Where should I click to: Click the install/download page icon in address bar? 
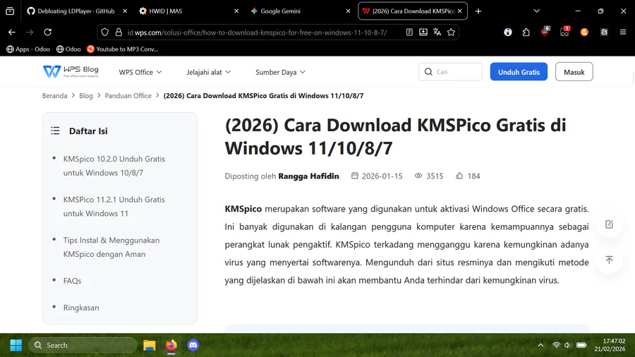click(x=423, y=32)
